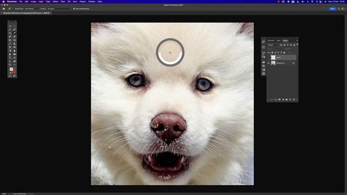Lock all attributes of Layer 1
Screen dimensions: 347x195
[284, 53]
